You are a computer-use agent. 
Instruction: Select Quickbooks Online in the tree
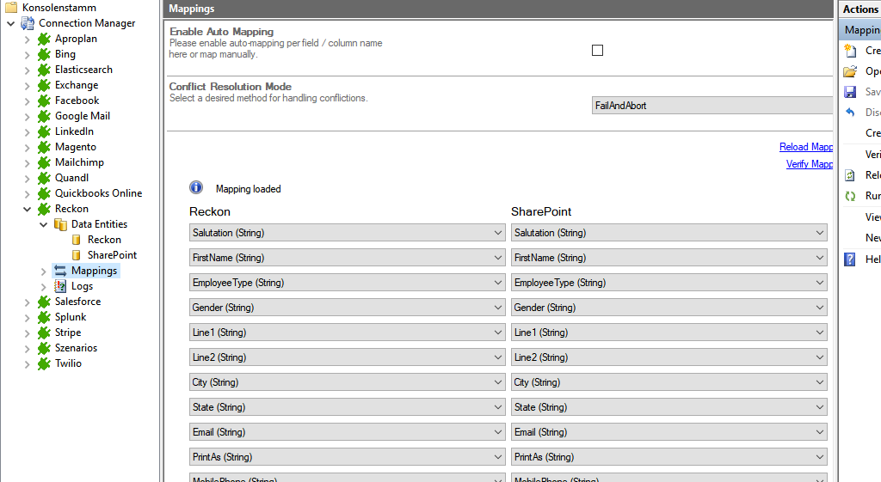(98, 193)
